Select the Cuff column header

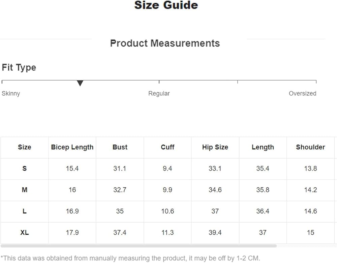coord(167,147)
